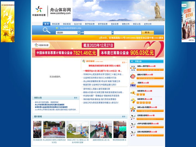This screenshot has height=147, width=196.
Task: Open the 玩法介绍 navigation item
Action: 78,24
